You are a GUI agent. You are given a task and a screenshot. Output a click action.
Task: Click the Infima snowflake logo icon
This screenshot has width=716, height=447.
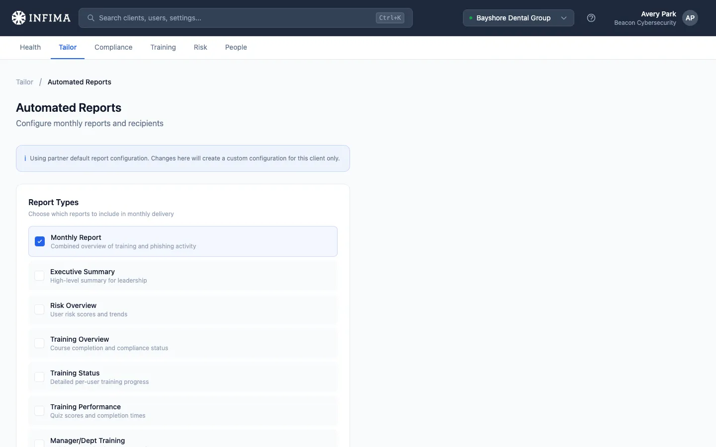coord(18,18)
